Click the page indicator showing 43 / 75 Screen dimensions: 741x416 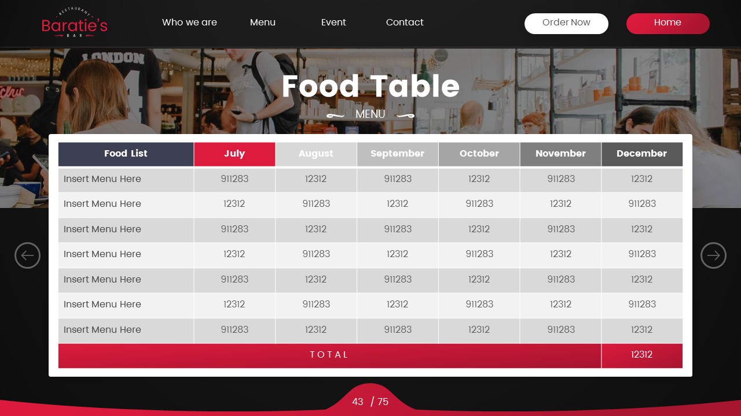coord(370,402)
